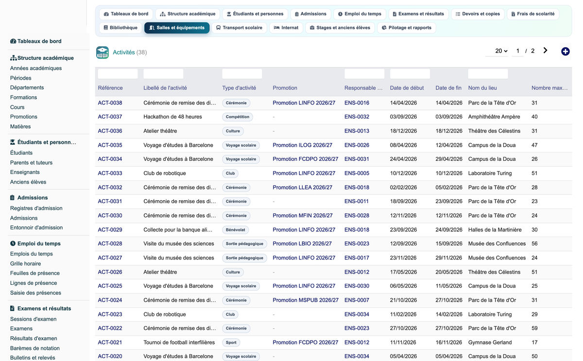Click Bénévolat badge in ACT-0029 row
This screenshot has height=361, width=583.
pos(236,230)
